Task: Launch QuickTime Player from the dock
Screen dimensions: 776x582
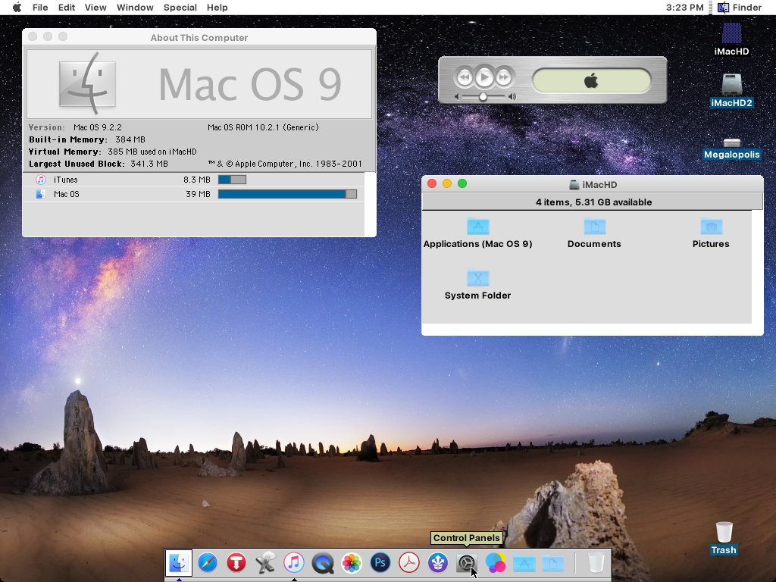Action: tap(323, 563)
